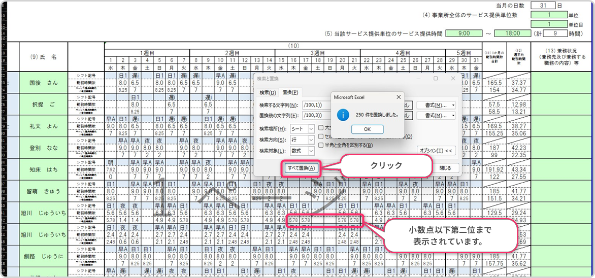
Task: Toggle the match-case checkbox under the search fields
Action: (x=321, y=128)
